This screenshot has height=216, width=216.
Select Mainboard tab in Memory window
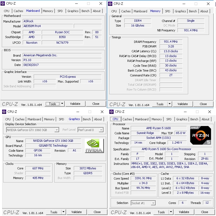140,11
